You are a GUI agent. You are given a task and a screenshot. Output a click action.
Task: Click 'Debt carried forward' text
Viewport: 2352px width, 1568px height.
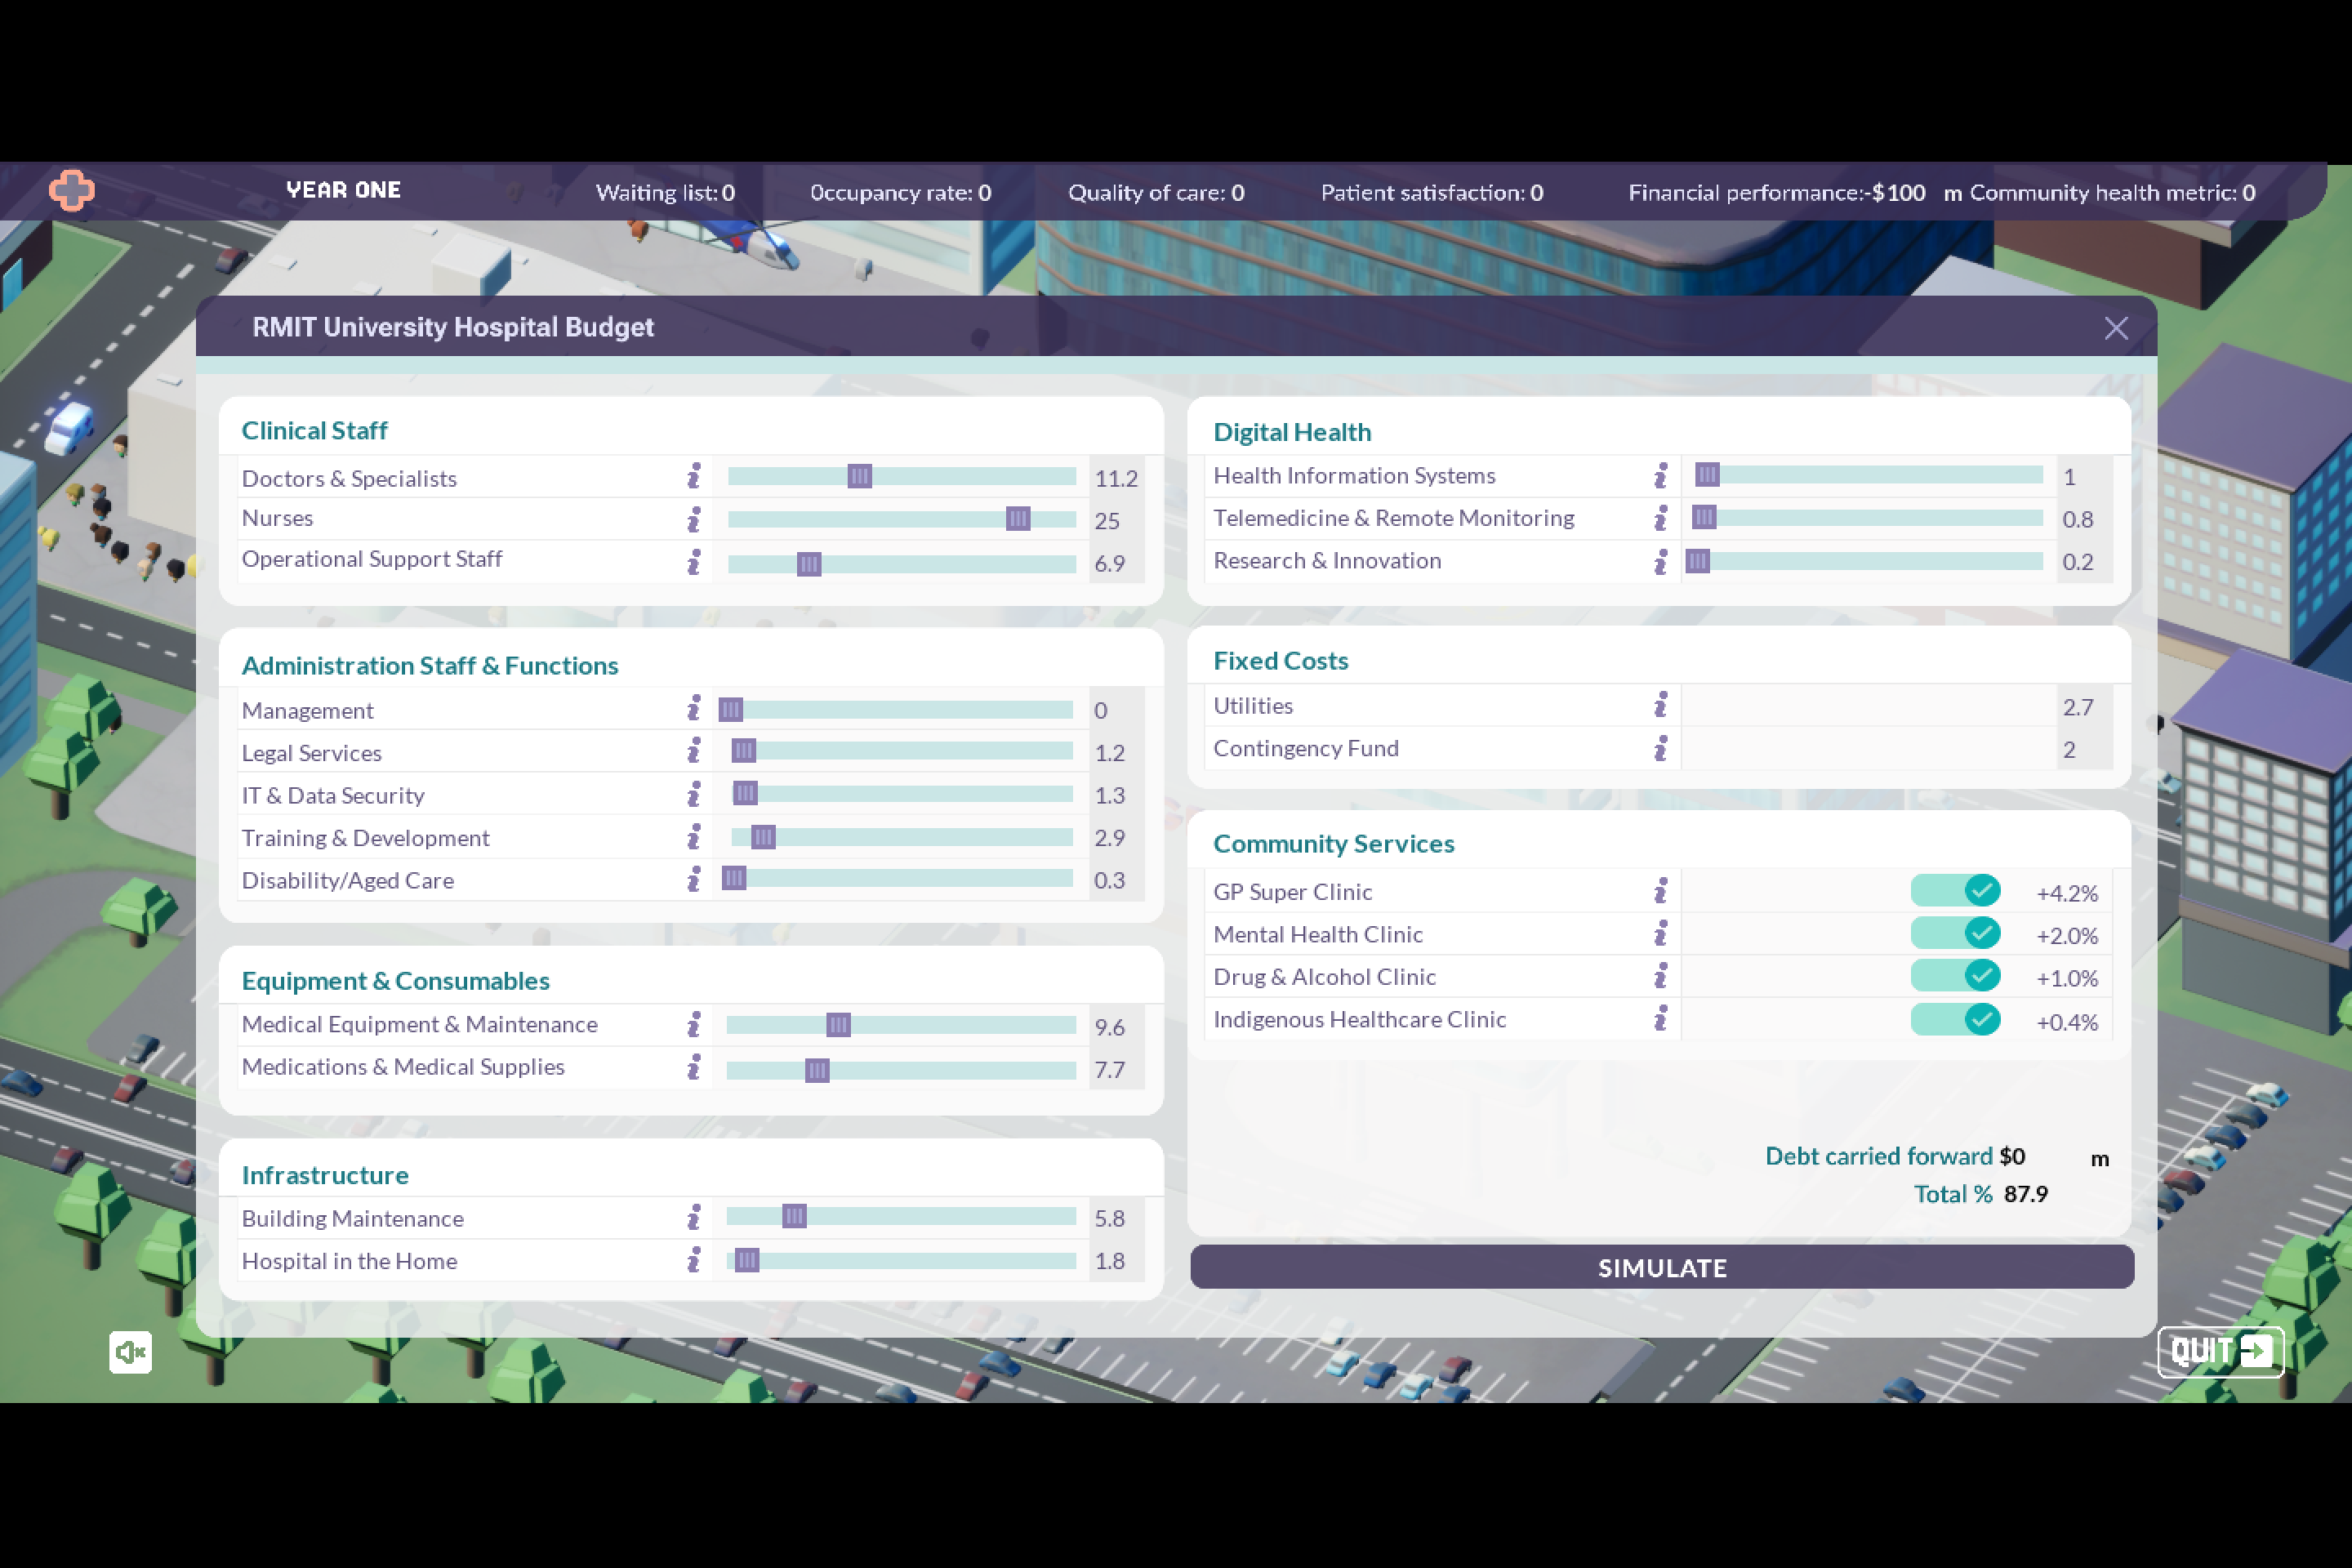pos(1879,1156)
